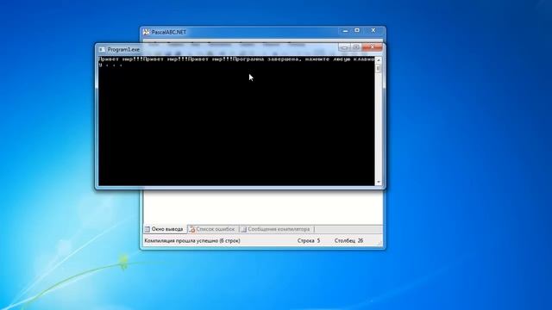
Task: Click the Program1.exe console window icon
Action: [102, 50]
